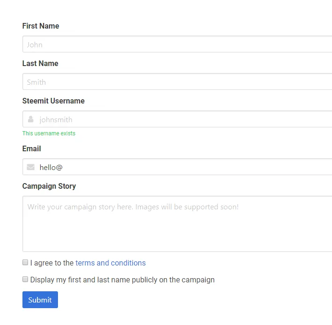Focus the Last Name field with Smith placeholder

tap(177, 81)
